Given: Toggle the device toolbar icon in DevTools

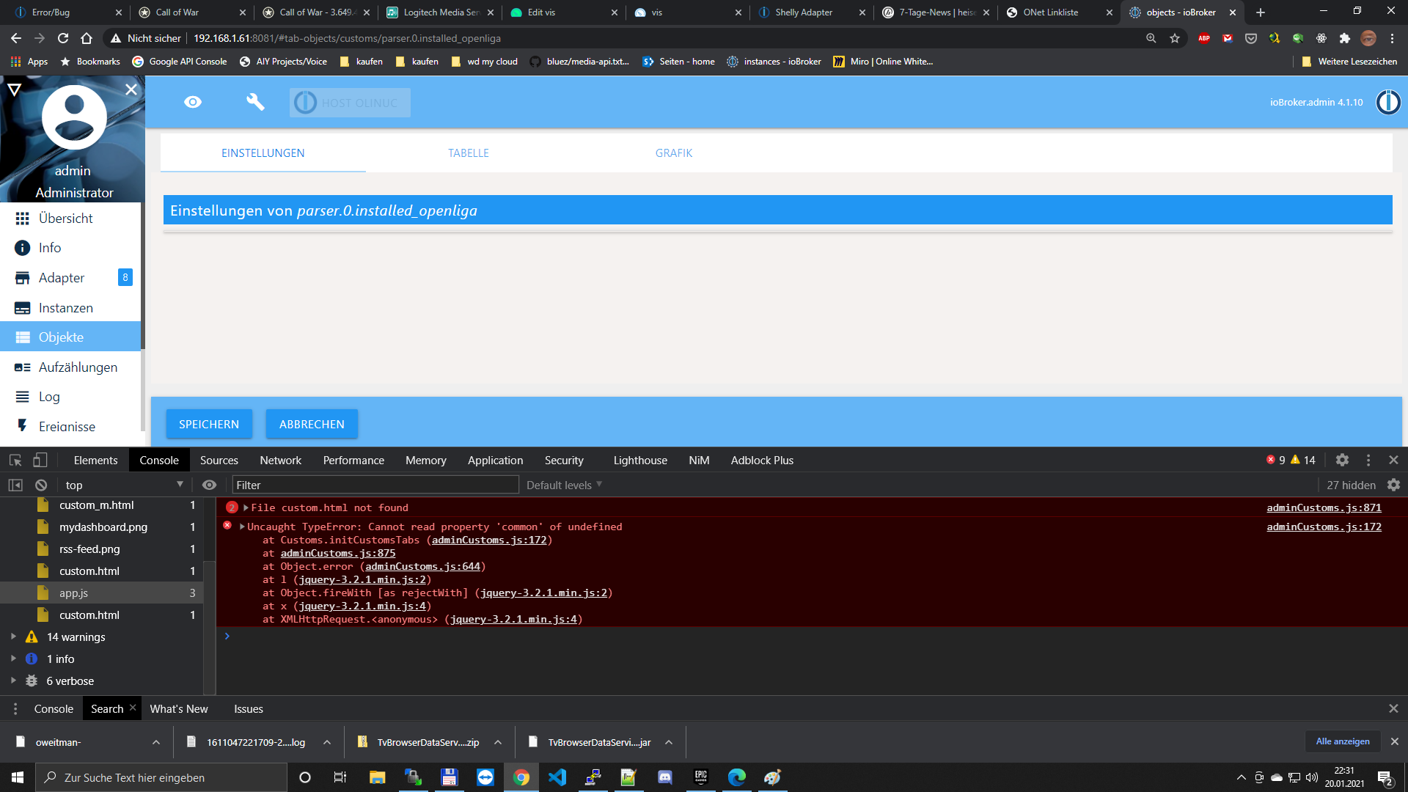Looking at the screenshot, I should pos(40,460).
